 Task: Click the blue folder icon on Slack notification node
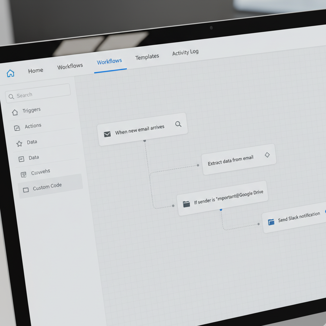[x=271, y=222]
